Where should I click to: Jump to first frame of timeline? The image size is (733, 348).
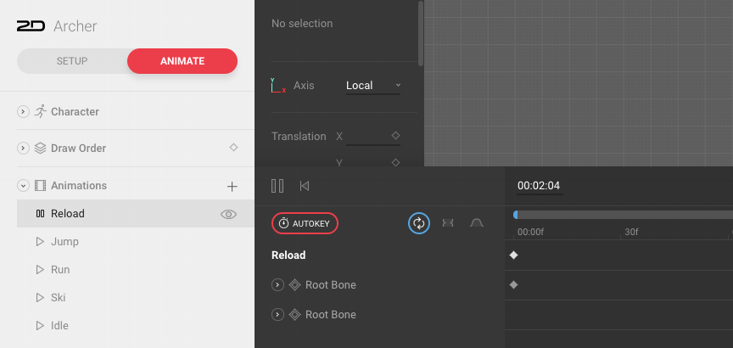(305, 186)
